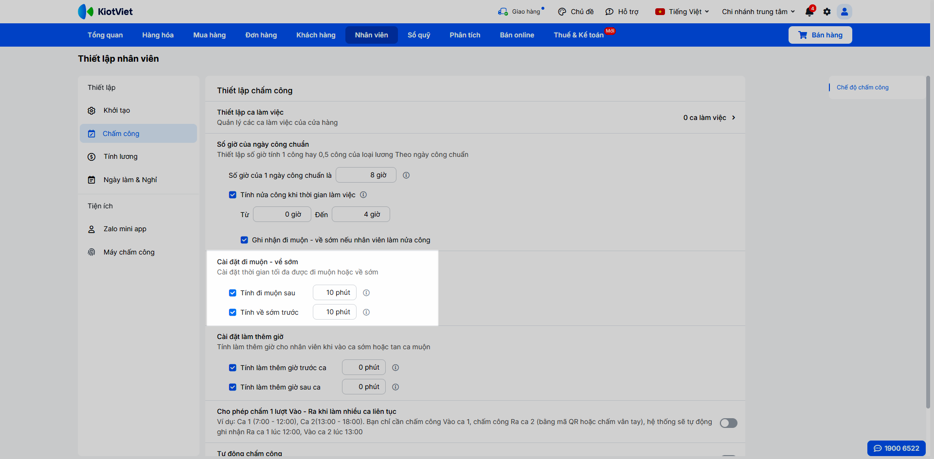This screenshot has height=459, width=934.
Task: Enable single check-in for consecutive shifts toggle
Action: (729, 423)
